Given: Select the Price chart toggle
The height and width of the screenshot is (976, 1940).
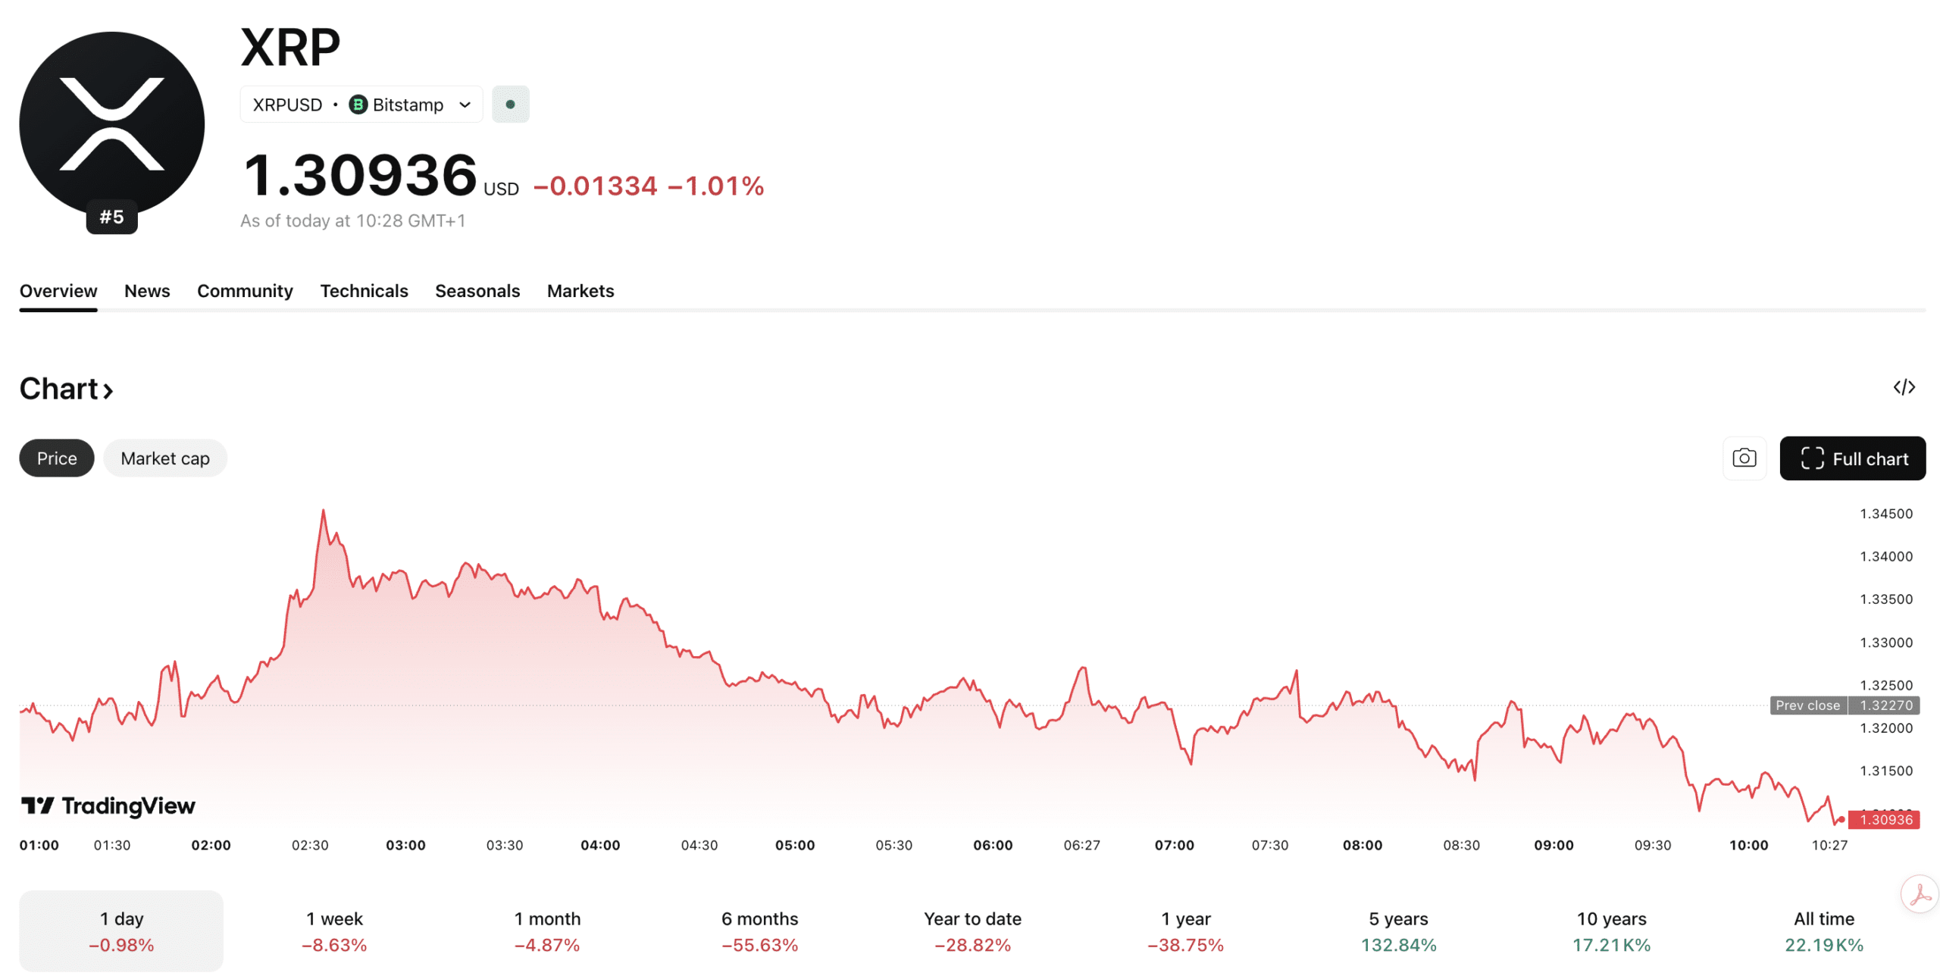Looking at the screenshot, I should coord(57,458).
